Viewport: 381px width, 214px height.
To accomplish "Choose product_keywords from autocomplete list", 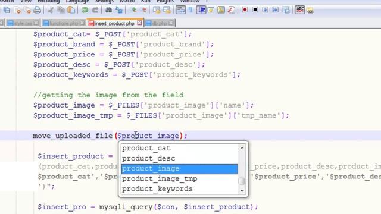I will click(180, 189).
